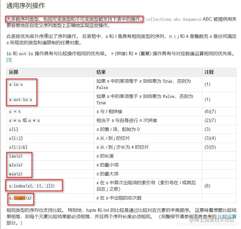Click the 注释 column header
241x229 pixels.
207,72
